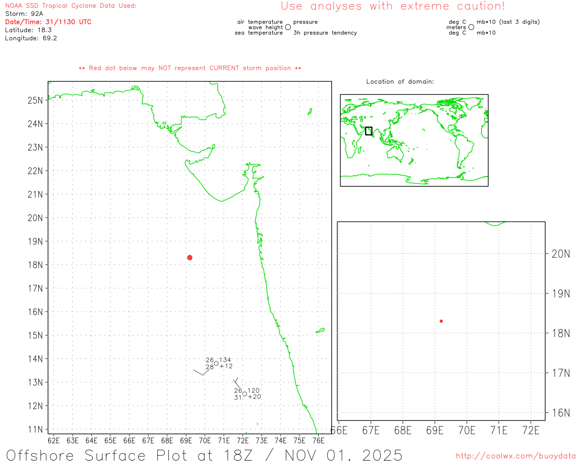The image size is (576, 461).
Task: Click 'NOAA SSD Tropical Cyclone Data Used:' heading
Action: pos(71,6)
